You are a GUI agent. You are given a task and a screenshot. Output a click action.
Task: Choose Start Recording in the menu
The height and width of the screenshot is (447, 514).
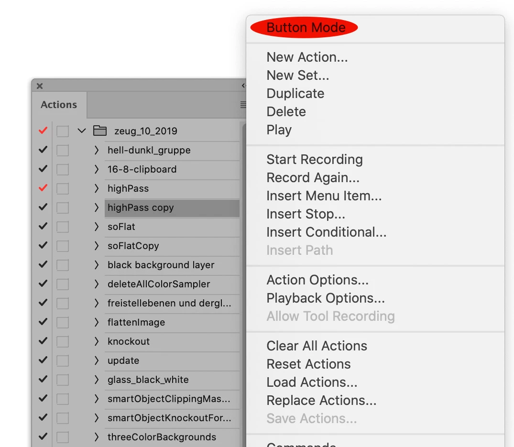click(x=315, y=160)
